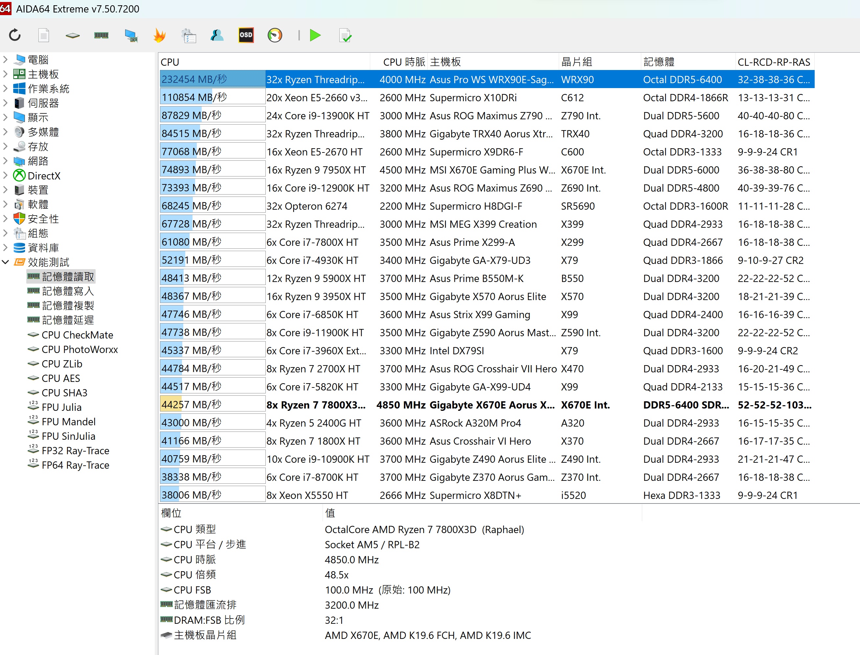
Task: Open CPU SHA3 benchmark
Action: click(58, 393)
